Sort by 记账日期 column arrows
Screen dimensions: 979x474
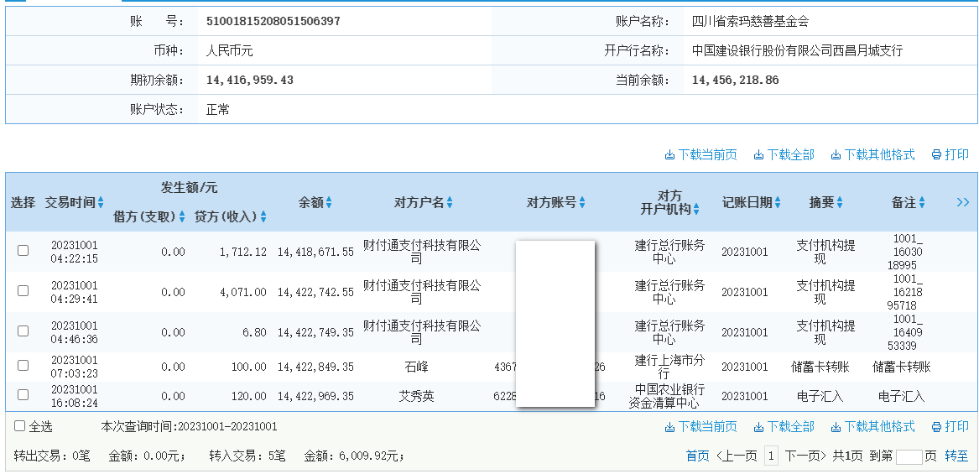[x=778, y=203]
